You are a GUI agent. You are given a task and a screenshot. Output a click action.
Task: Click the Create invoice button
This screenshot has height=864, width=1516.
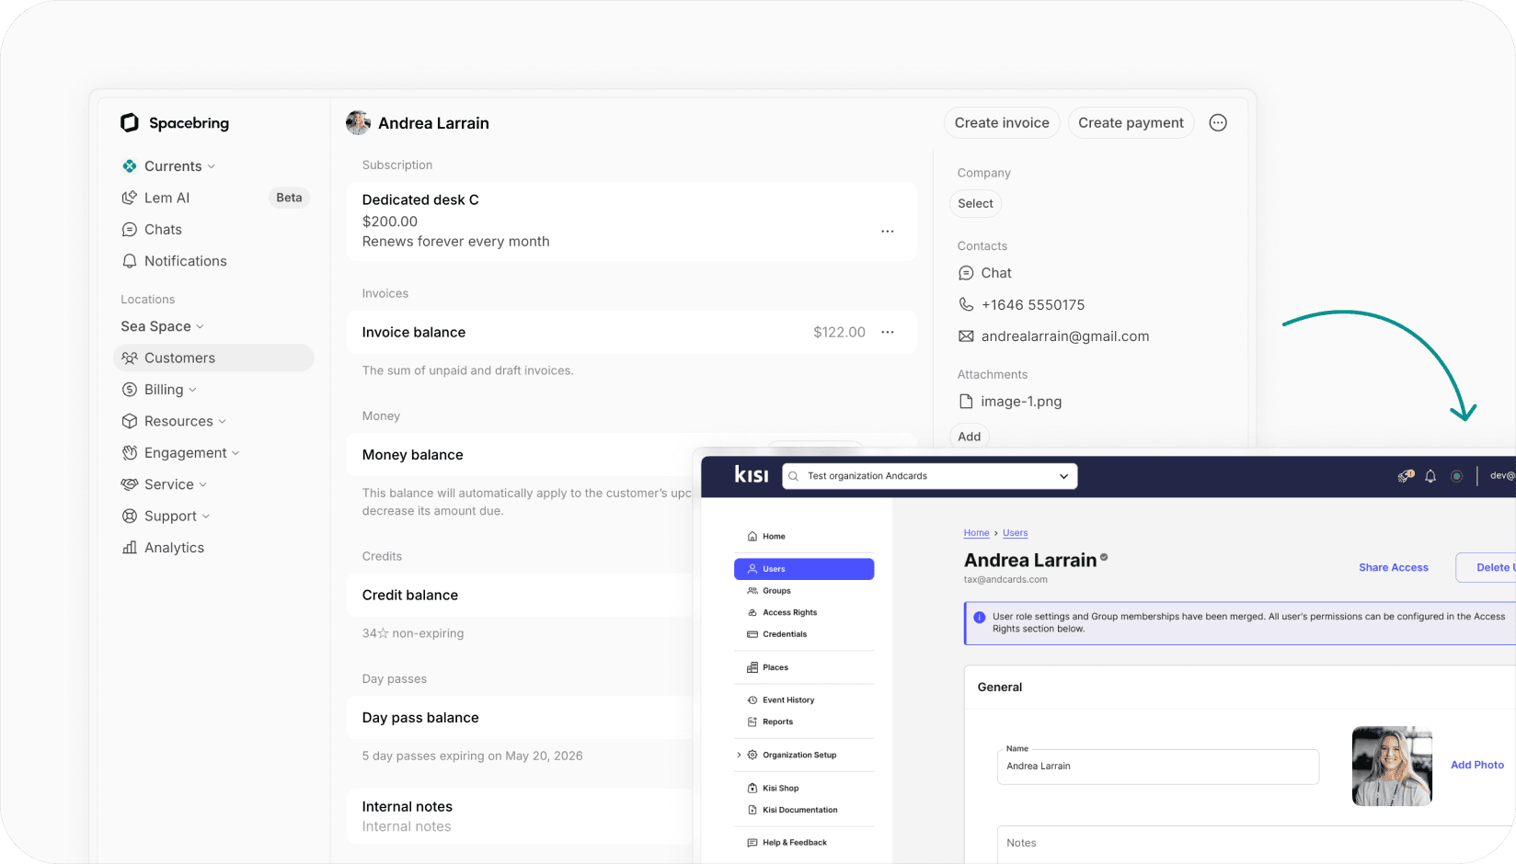click(1002, 123)
